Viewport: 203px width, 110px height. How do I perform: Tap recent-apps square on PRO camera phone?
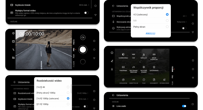click(x=94, y=41)
